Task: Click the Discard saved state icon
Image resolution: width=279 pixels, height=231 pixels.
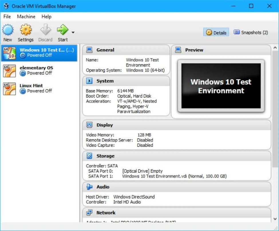Action: click(45, 30)
